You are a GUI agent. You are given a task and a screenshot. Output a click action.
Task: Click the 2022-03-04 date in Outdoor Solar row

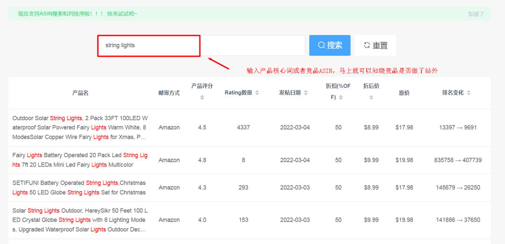pos(295,128)
